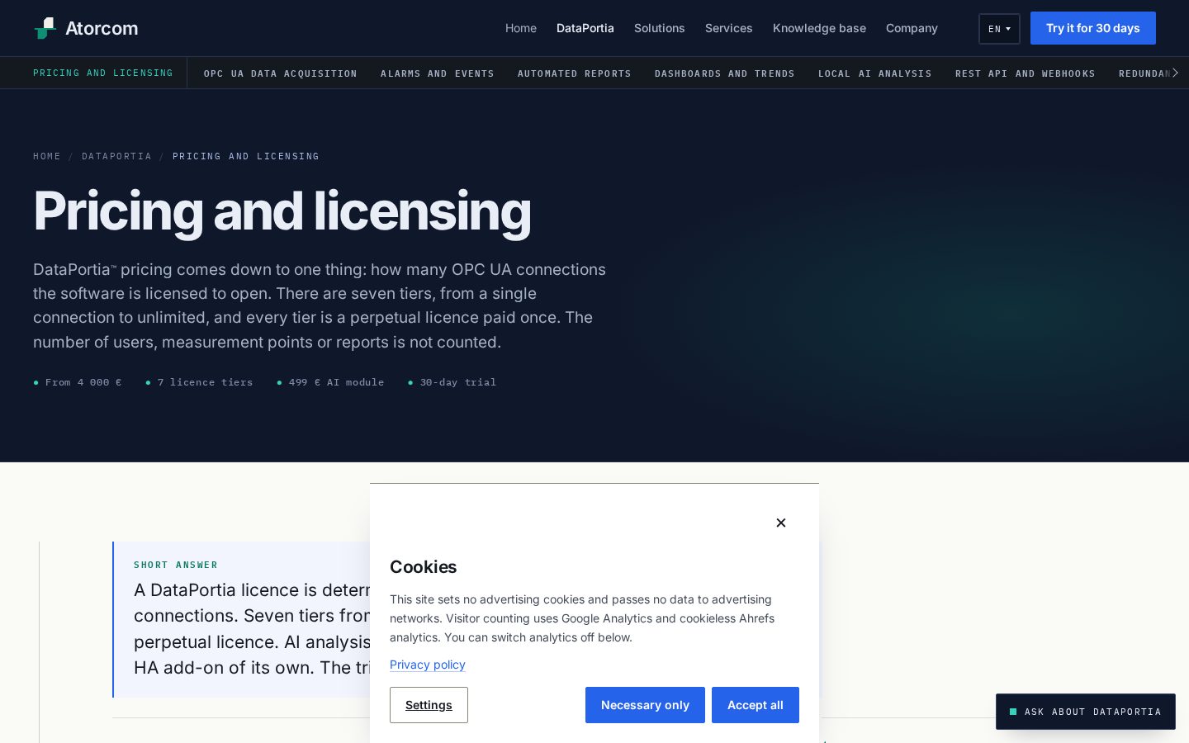Click the 'Pricing and licensing' heading
Viewport: 1189px width, 743px height.
pos(282,211)
